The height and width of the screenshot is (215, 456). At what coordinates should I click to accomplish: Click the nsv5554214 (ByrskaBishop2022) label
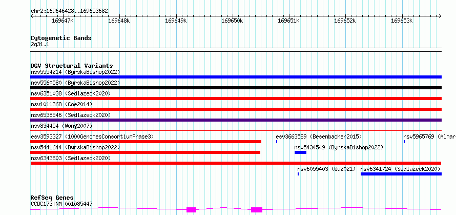click(x=75, y=72)
